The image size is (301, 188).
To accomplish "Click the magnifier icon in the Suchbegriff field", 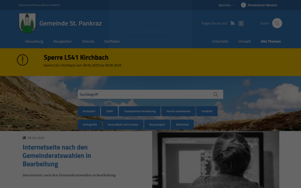I will tap(216, 94).
